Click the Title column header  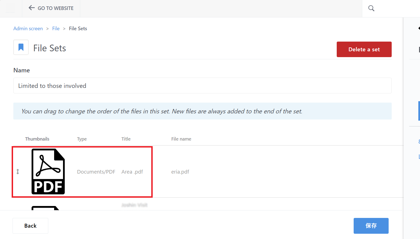[x=126, y=139]
